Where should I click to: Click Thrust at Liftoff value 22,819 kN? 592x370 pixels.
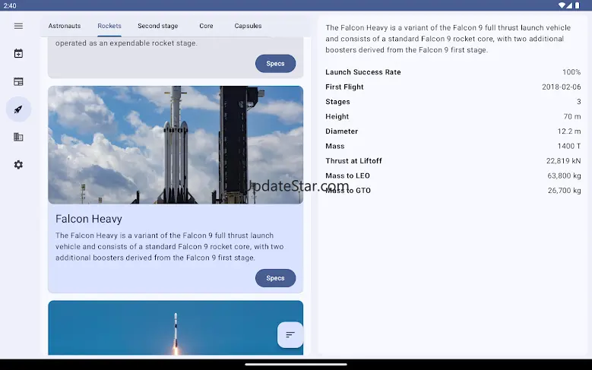pyautogui.click(x=563, y=161)
